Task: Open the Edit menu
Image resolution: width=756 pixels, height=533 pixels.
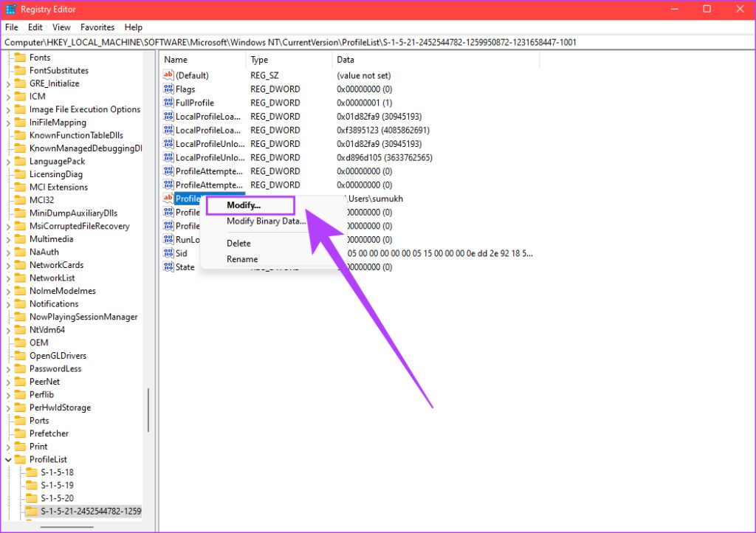Action: 35,27
